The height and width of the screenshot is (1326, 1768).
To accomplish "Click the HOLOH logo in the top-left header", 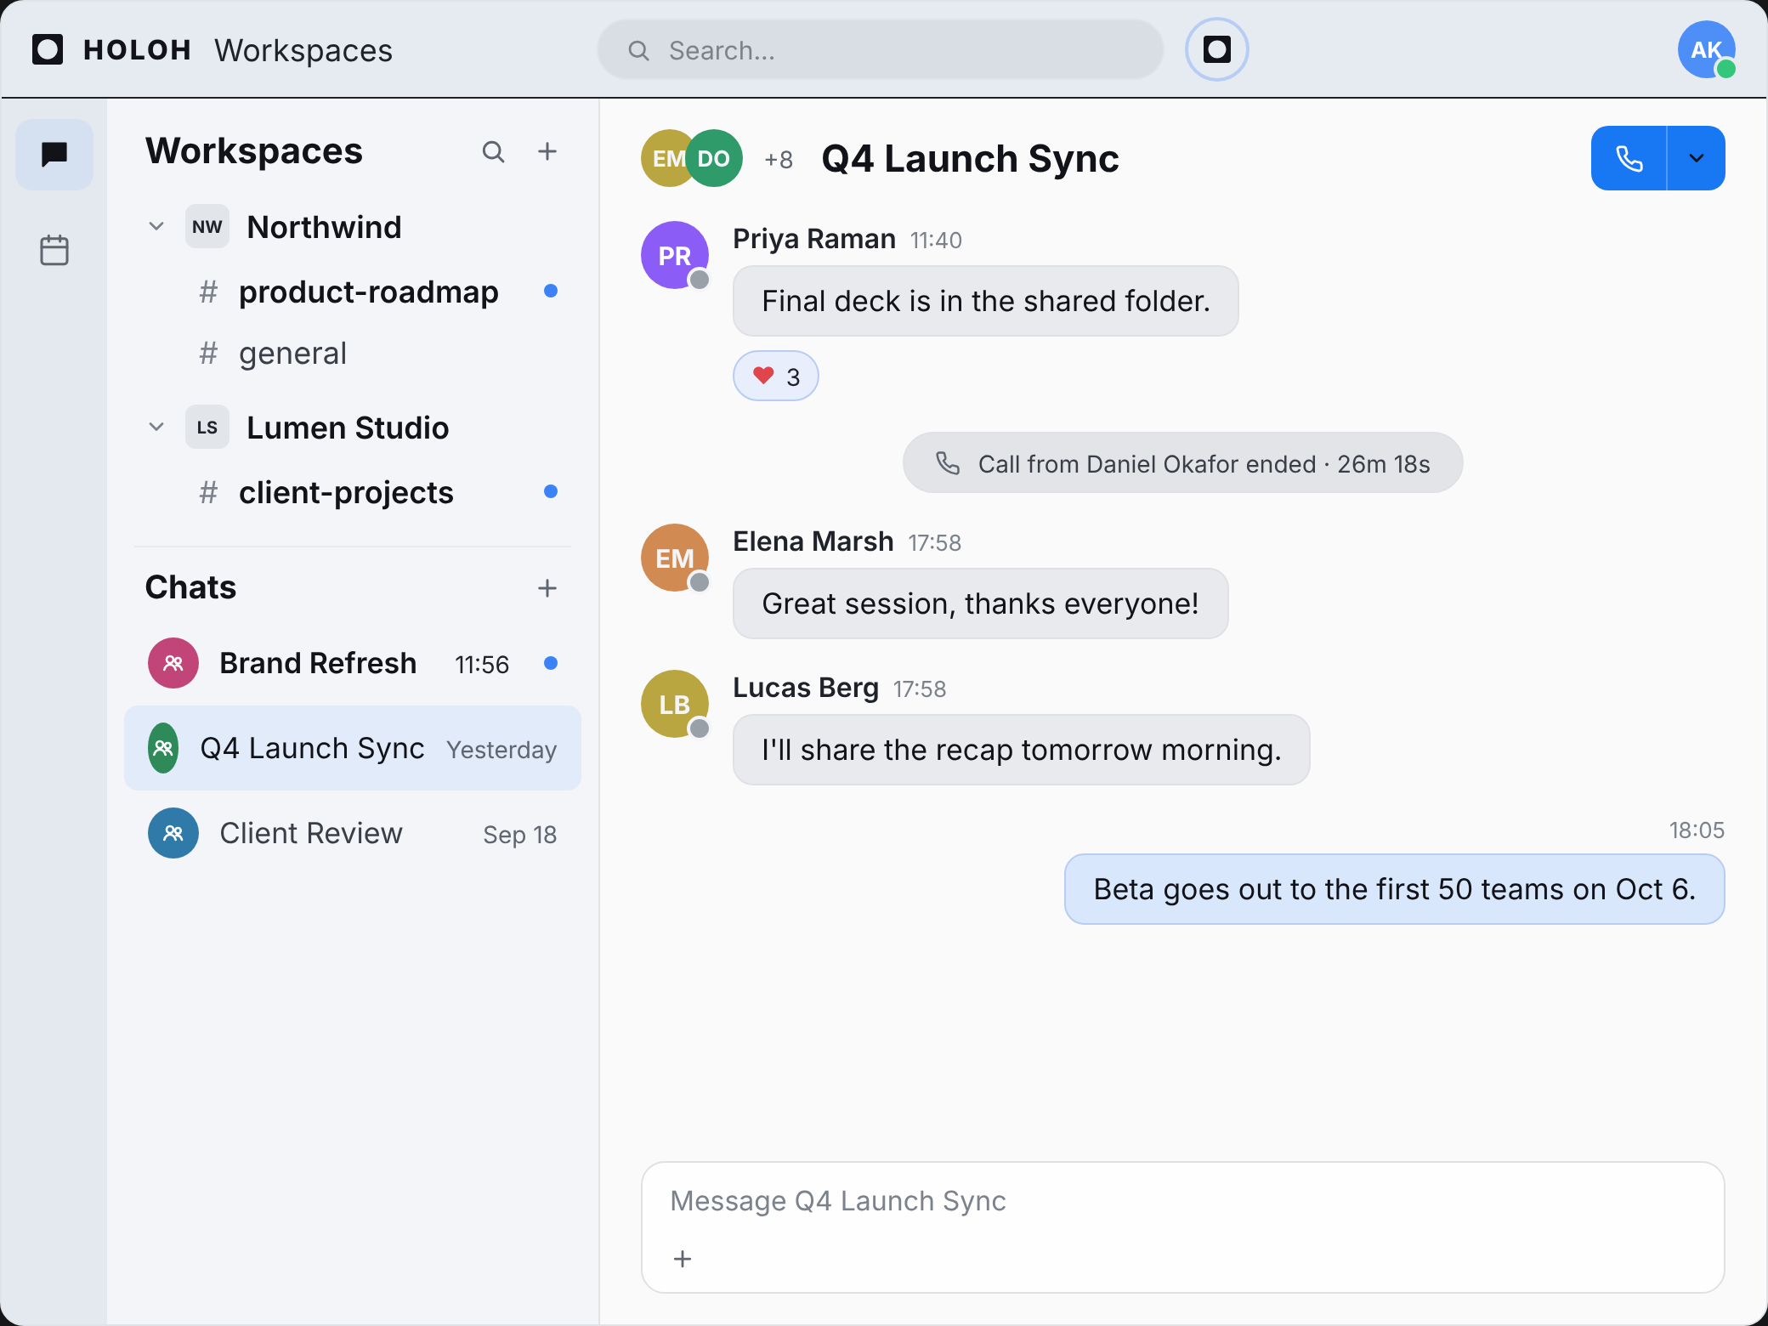I will (111, 50).
